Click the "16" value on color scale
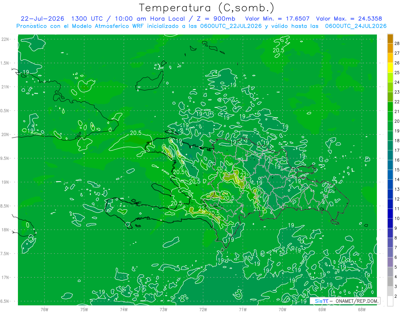The width and height of the screenshot is (406, 314). pos(397,160)
